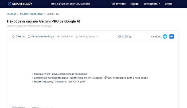Viewport: 187px width, 108px height.
Task: Open the Шаблон задачи dropdown
Action: click(19, 107)
